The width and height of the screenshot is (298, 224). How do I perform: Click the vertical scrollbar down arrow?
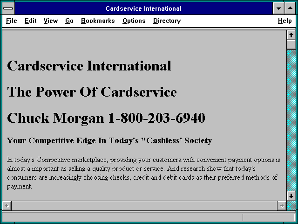point(291,196)
